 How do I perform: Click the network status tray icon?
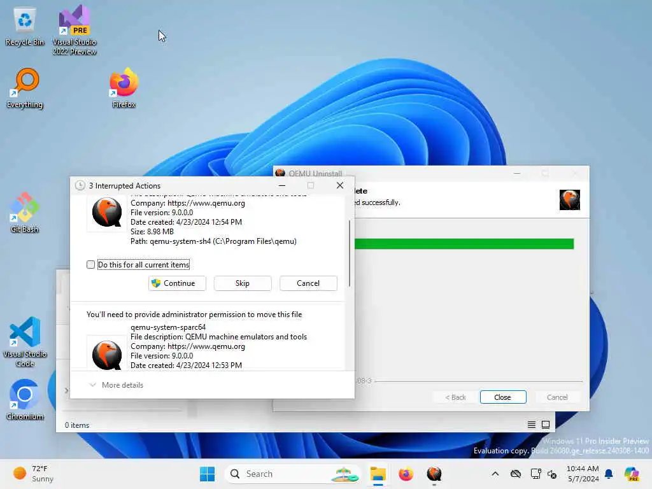[x=535, y=474]
